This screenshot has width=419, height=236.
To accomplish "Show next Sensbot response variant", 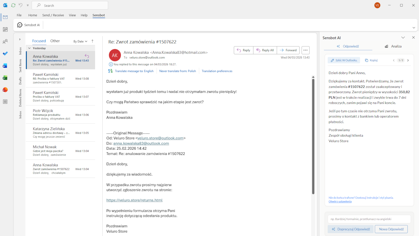I will (x=408, y=60).
